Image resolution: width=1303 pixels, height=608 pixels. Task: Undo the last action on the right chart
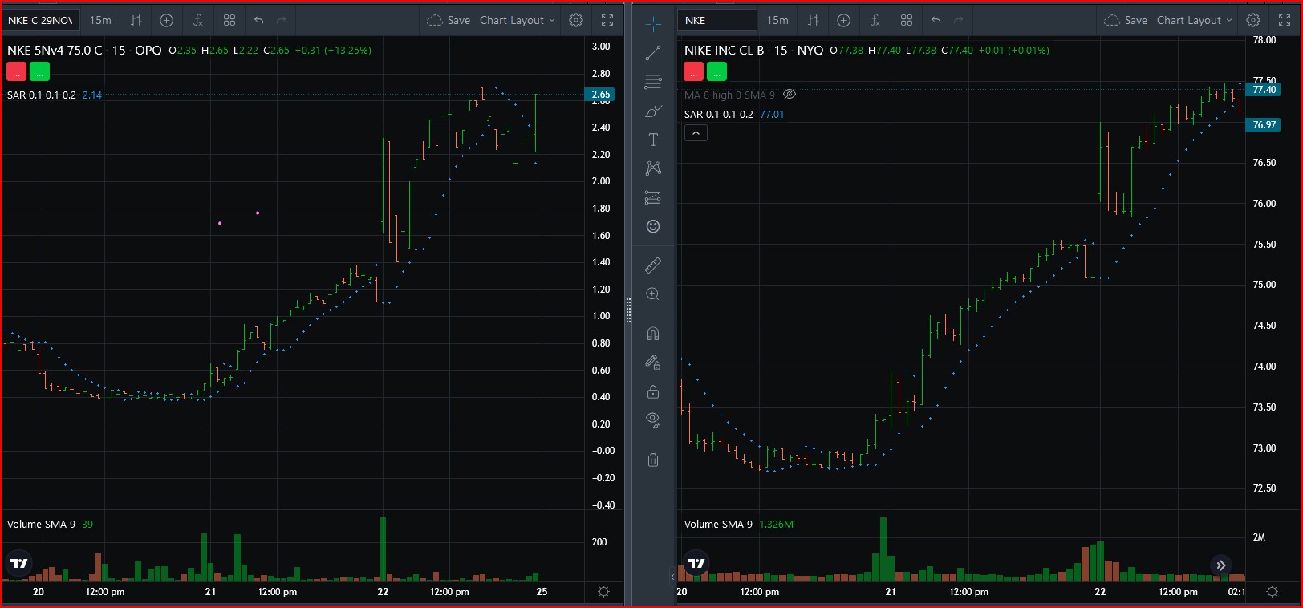click(936, 20)
